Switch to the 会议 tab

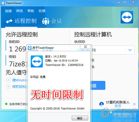pos(52,21)
